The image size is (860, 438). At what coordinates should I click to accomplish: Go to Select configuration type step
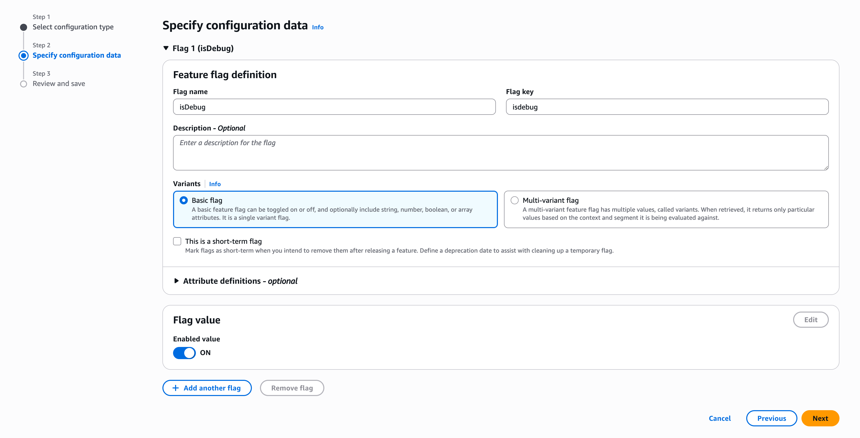(x=73, y=27)
